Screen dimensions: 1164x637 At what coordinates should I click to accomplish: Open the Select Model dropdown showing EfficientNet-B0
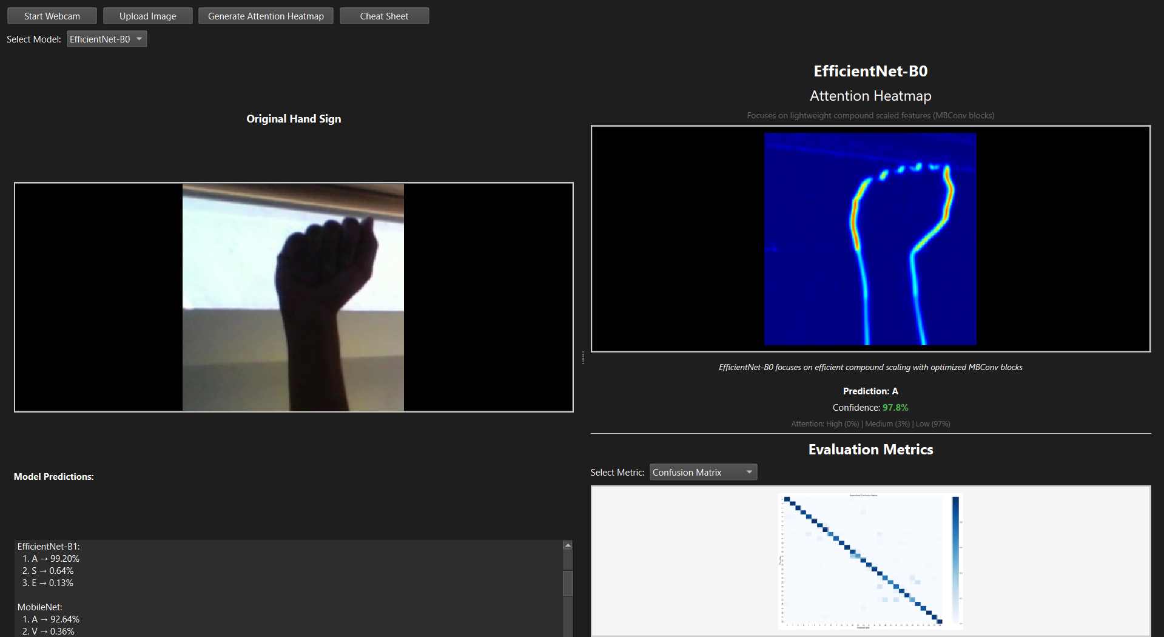pos(107,39)
